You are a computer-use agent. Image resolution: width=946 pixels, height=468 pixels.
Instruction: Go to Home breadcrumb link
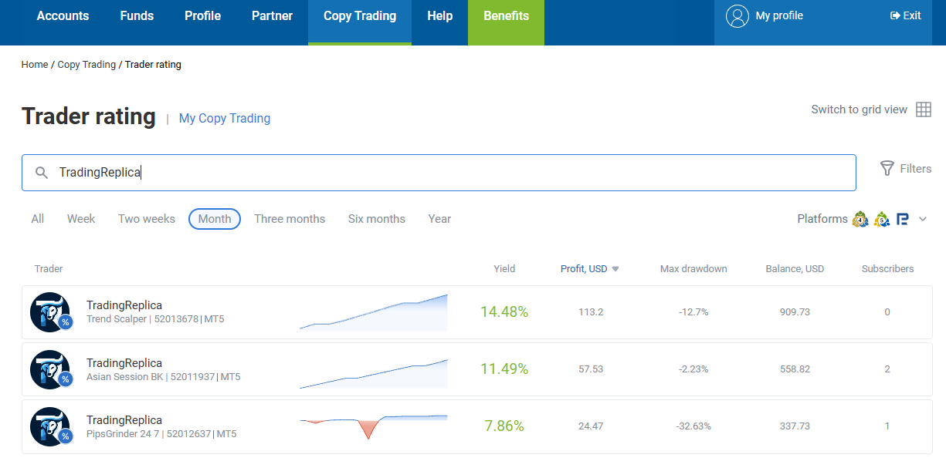coord(35,65)
